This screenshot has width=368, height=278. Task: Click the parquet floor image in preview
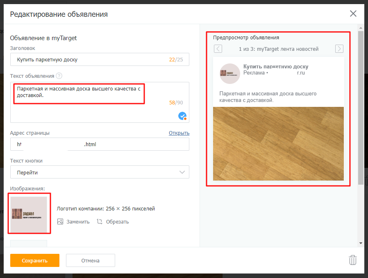click(278, 144)
